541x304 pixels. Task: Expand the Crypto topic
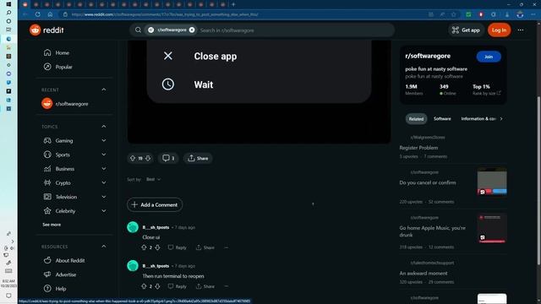point(104,182)
